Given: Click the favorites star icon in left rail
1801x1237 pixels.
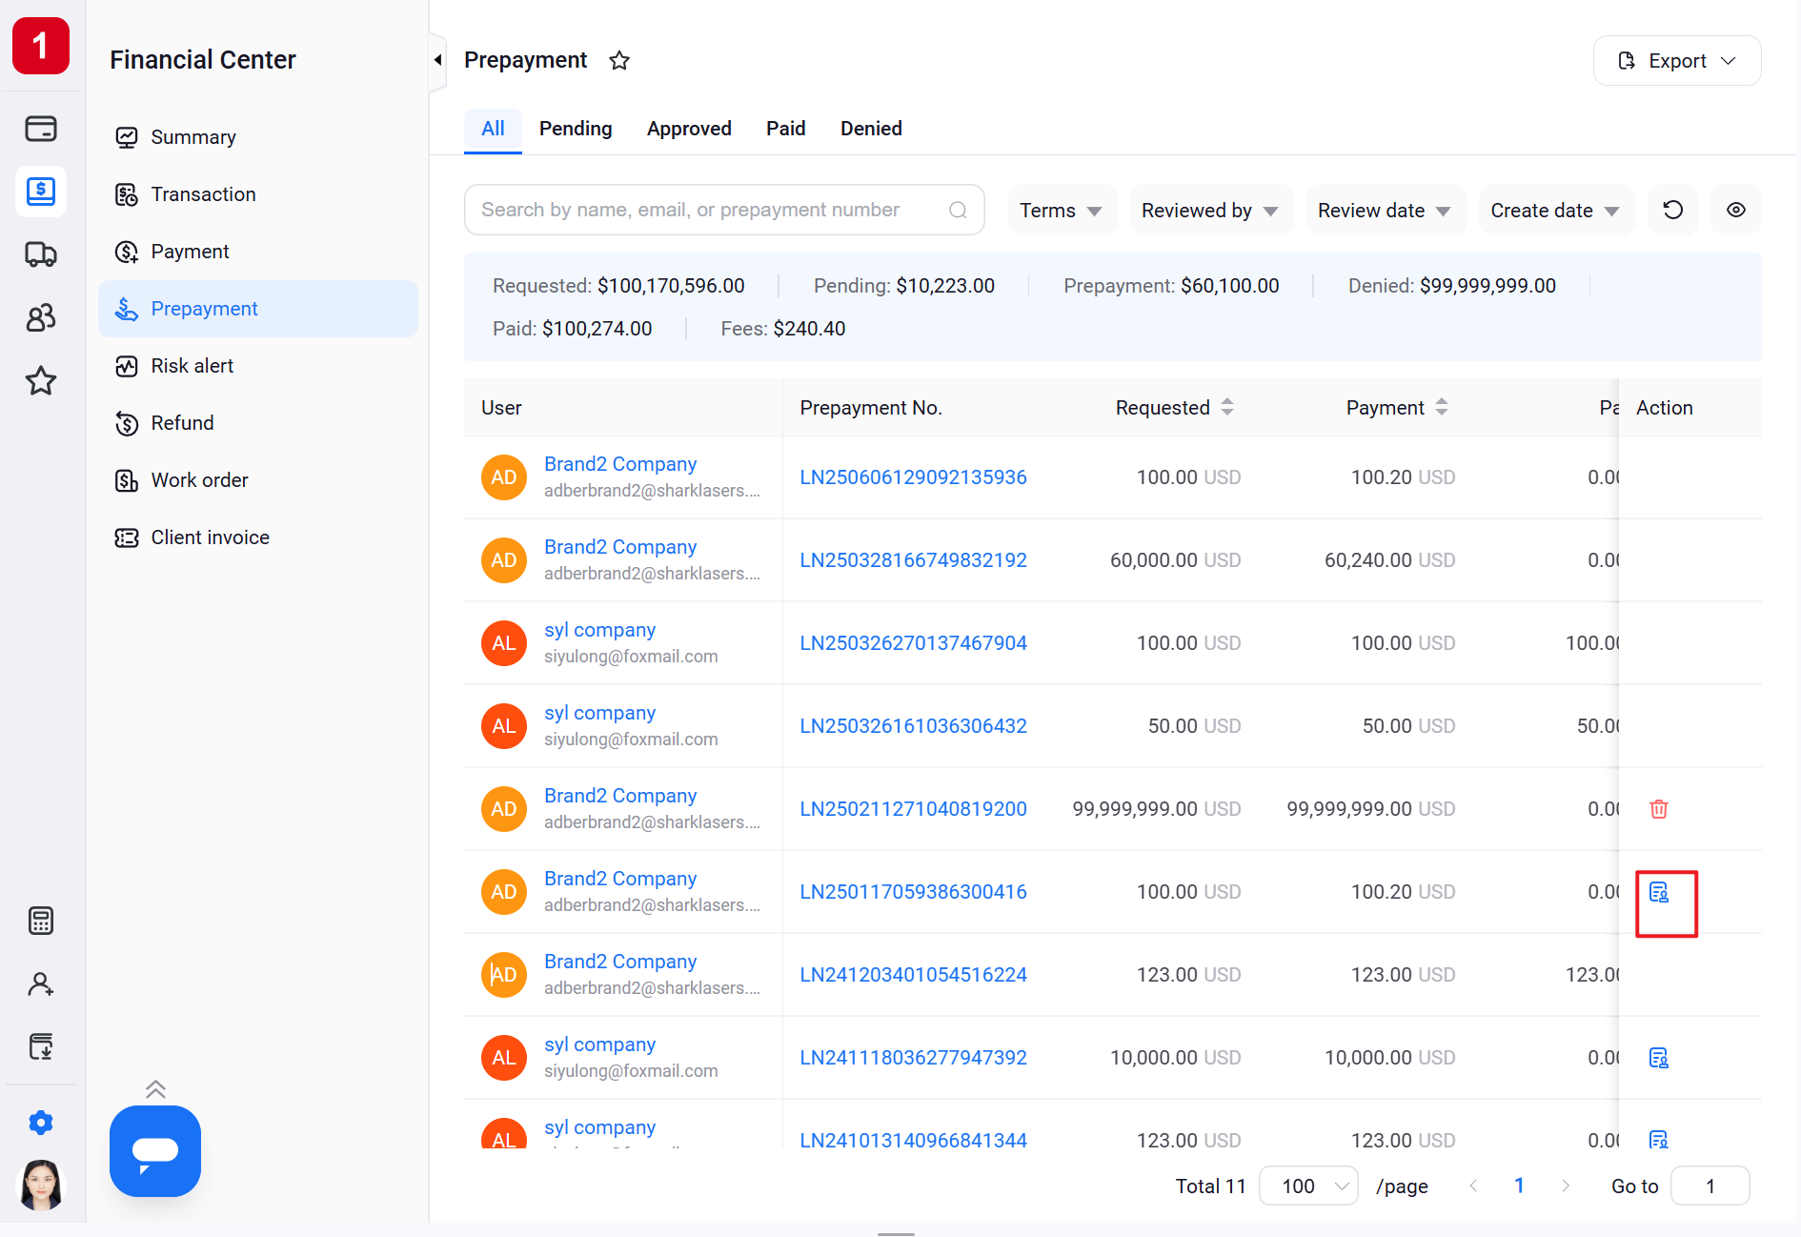Looking at the screenshot, I should (x=41, y=381).
